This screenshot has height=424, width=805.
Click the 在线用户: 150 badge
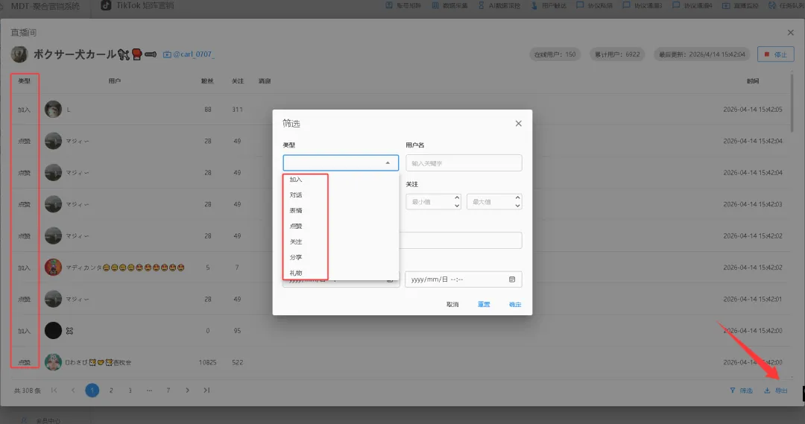[555, 54]
